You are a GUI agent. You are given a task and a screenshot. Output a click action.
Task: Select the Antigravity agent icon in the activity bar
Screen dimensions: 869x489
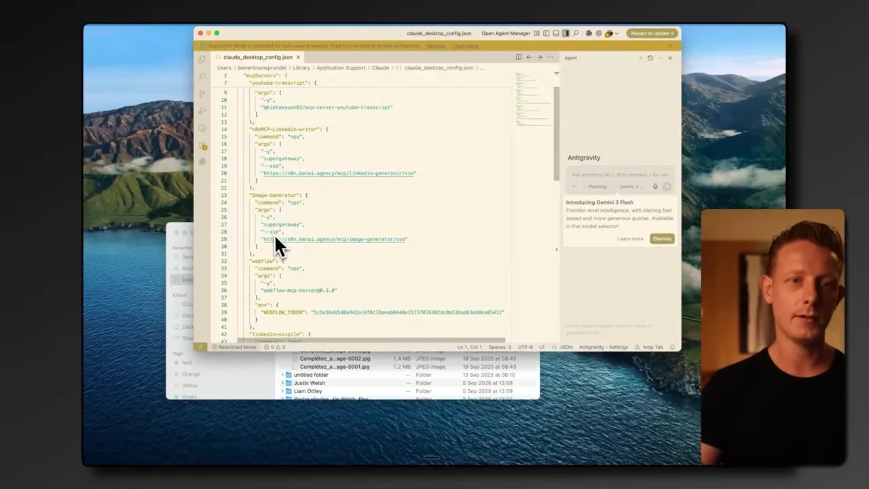(x=202, y=162)
